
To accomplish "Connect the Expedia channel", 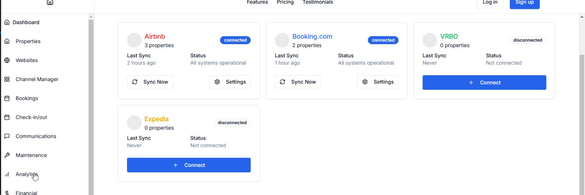I will (x=189, y=165).
